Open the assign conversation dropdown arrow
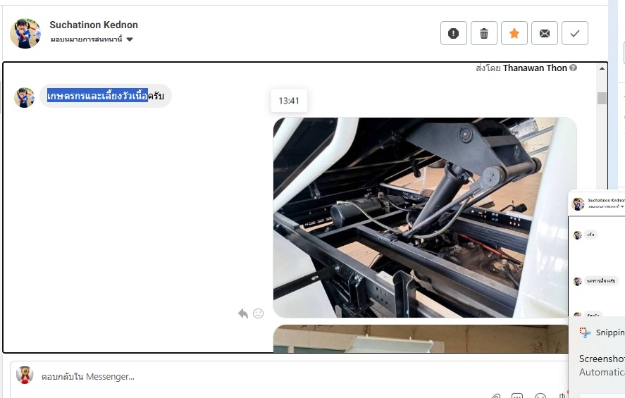The width and height of the screenshot is (625, 398). pos(130,39)
